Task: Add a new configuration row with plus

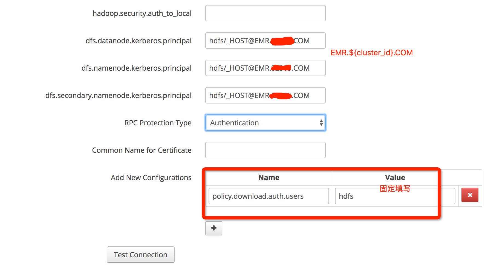Action: (x=214, y=228)
